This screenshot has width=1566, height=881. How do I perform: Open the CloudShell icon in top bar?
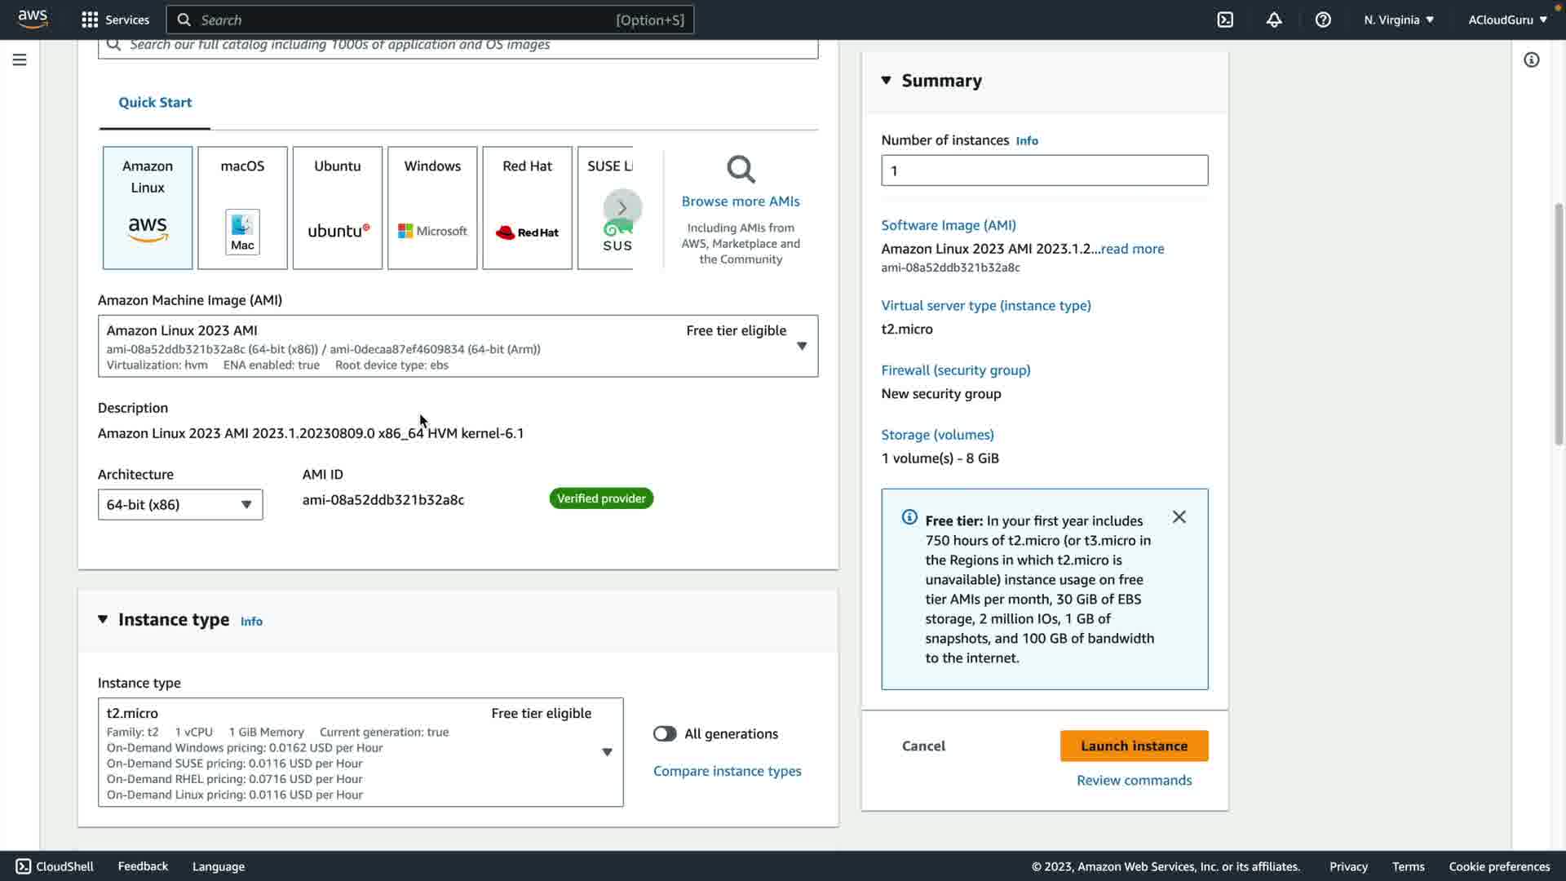point(1225,20)
